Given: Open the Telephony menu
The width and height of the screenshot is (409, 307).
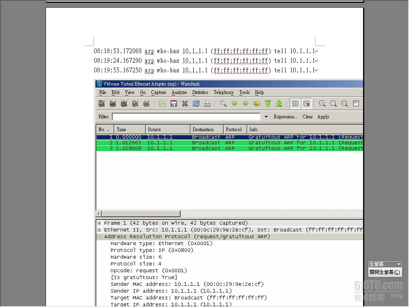Looking at the screenshot, I should [x=224, y=92].
